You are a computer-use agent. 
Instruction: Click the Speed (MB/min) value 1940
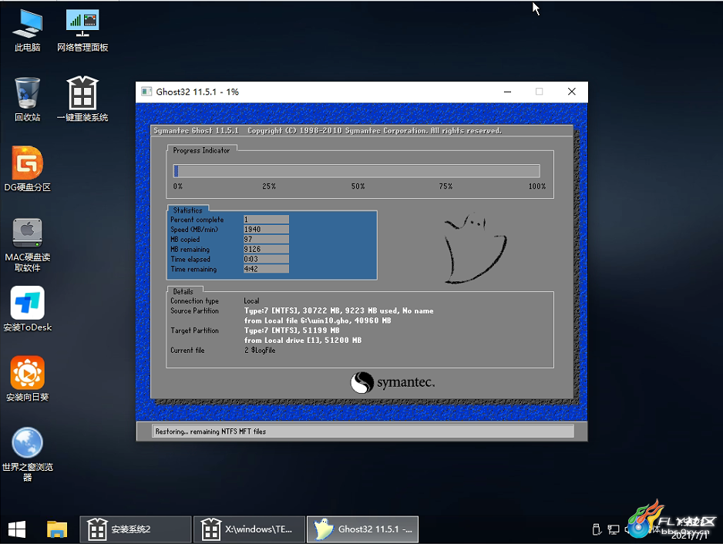coord(266,229)
